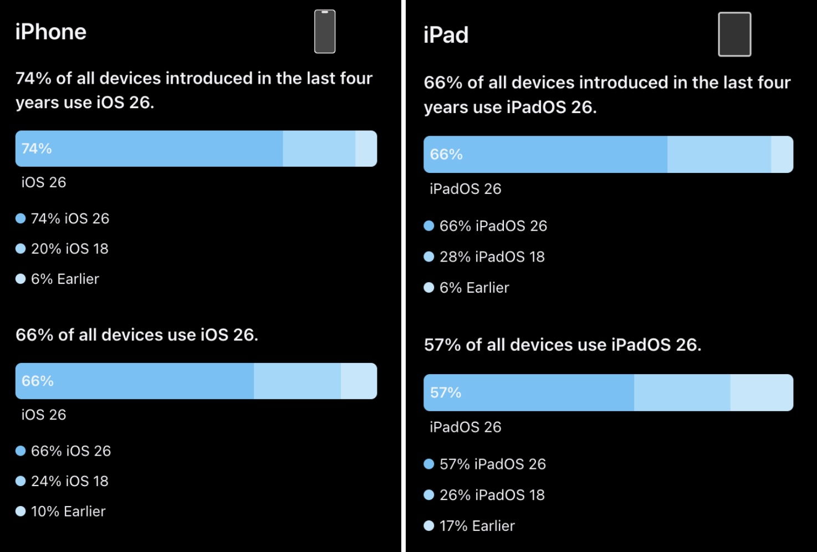Click the "57% of all devices use iPadOS 26" text
The image size is (817, 552).
[563, 345]
